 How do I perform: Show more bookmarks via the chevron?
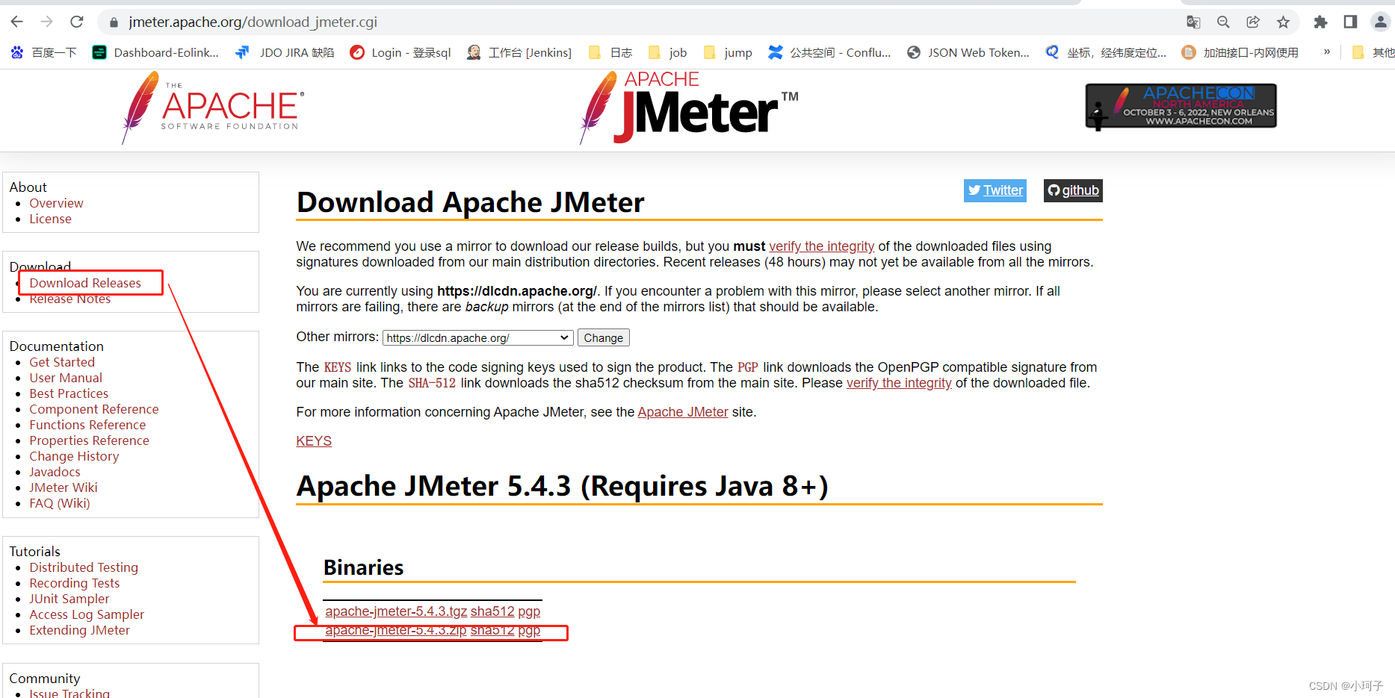[1327, 52]
